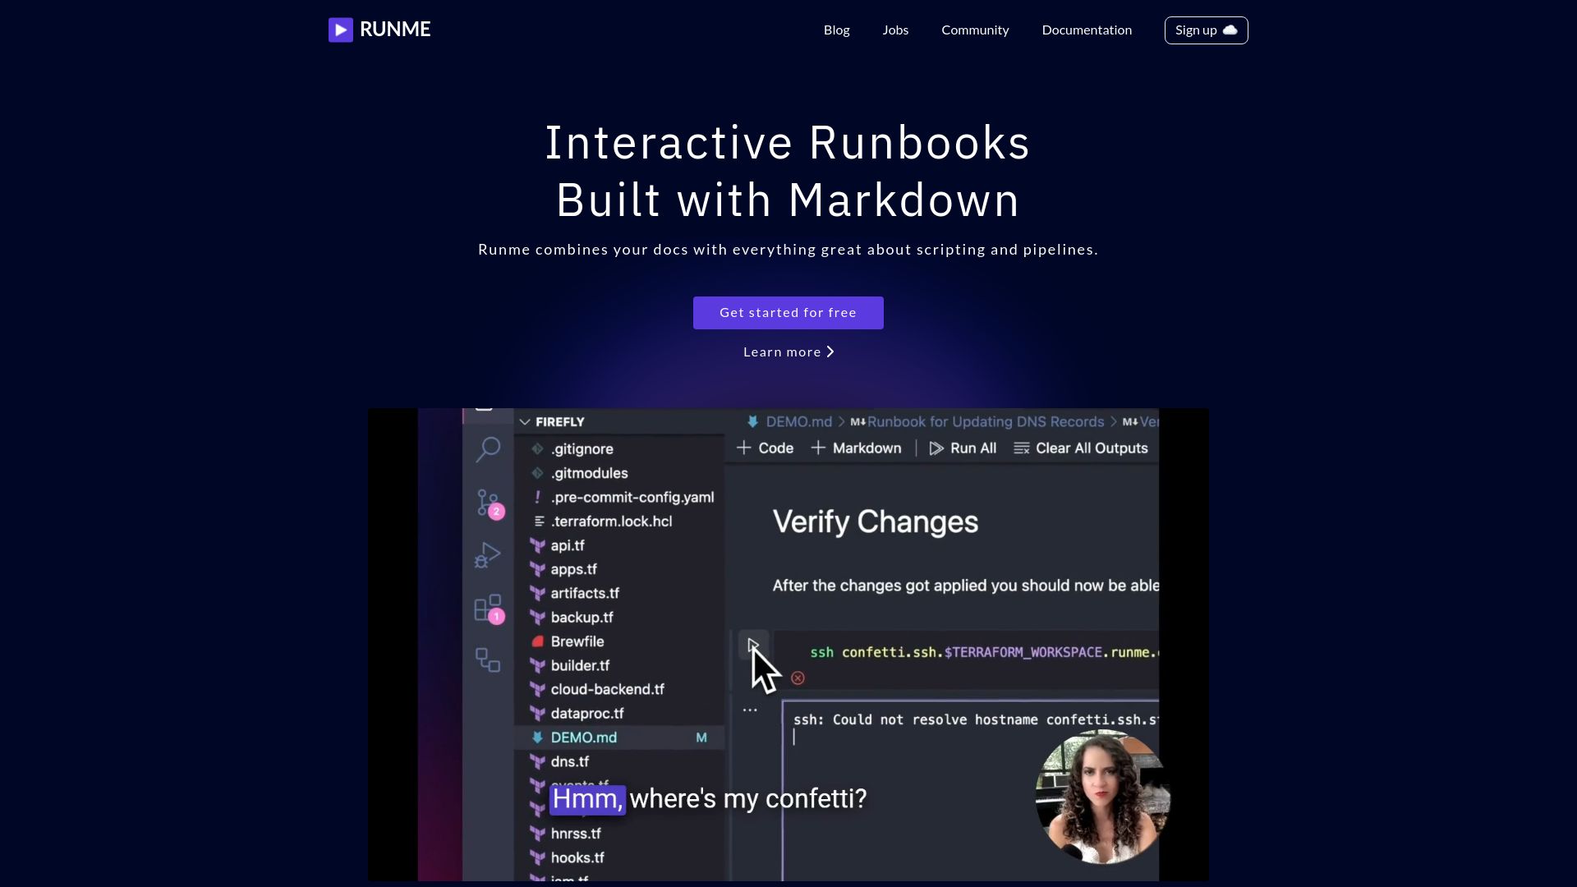Image resolution: width=1577 pixels, height=887 pixels.
Task: Go to the Community page
Action: pyautogui.click(x=975, y=30)
